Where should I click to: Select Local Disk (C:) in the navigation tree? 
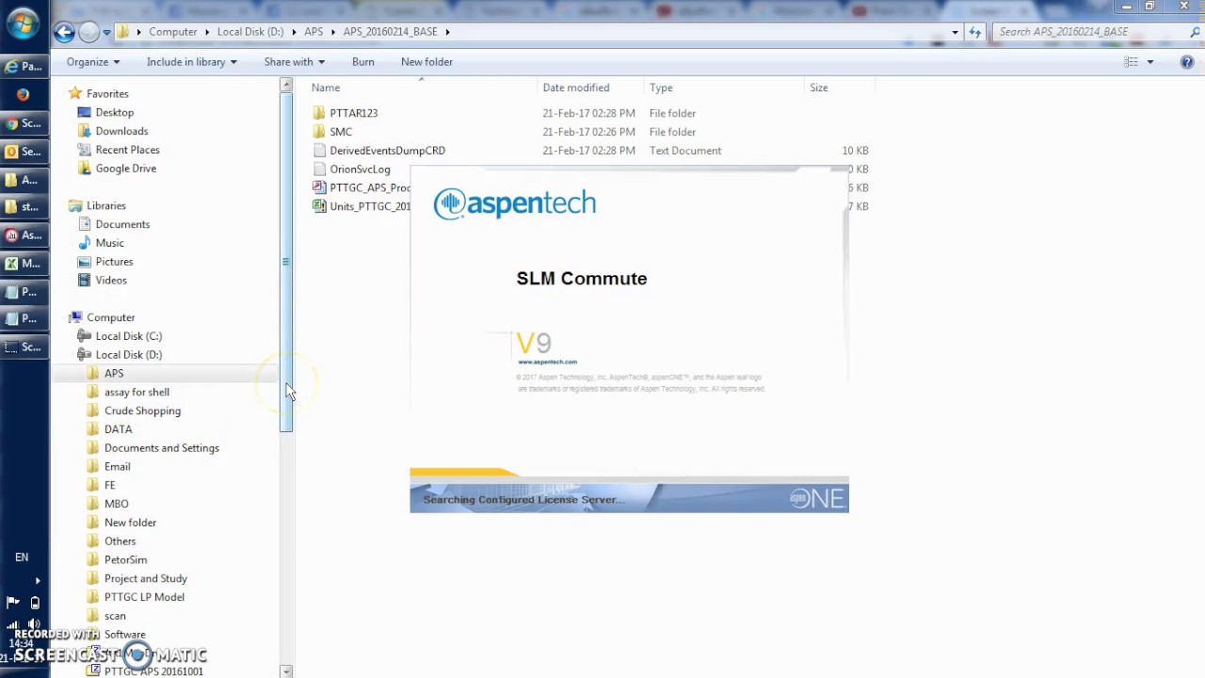pyautogui.click(x=128, y=336)
